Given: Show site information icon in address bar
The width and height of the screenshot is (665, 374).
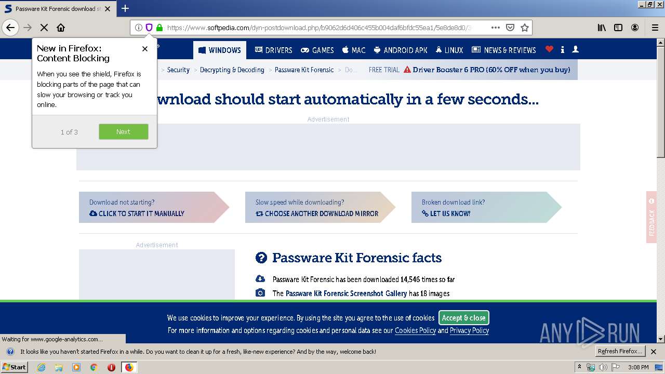Looking at the screenshot, I should 138,28.
